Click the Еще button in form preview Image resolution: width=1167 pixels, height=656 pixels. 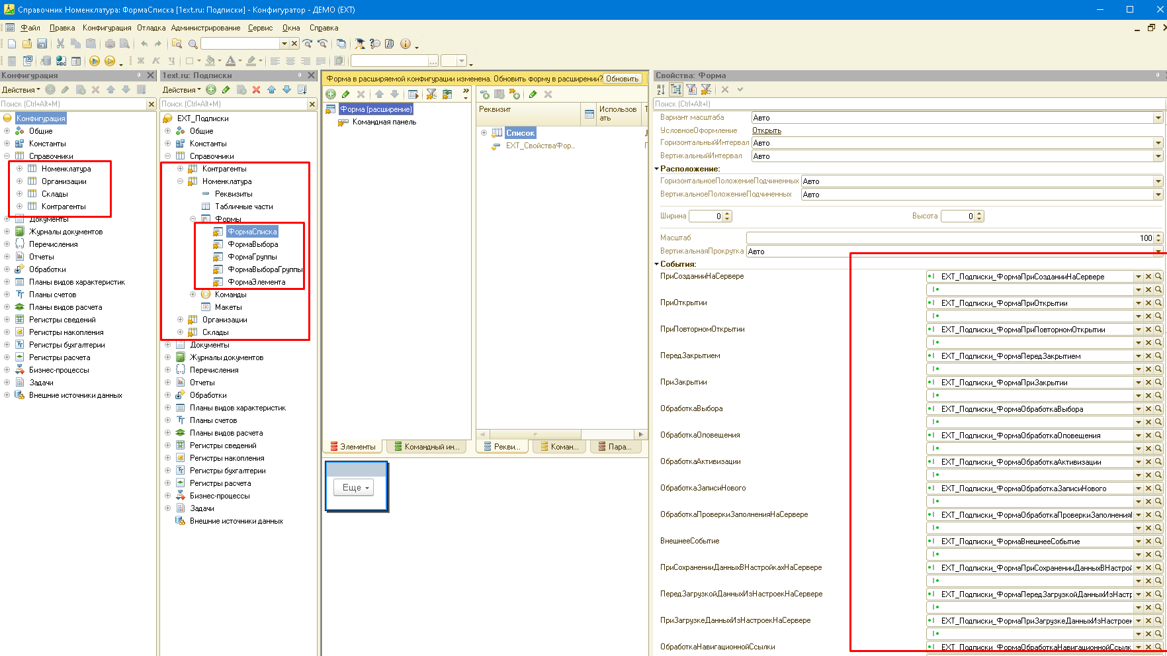[x=355, y=487]
